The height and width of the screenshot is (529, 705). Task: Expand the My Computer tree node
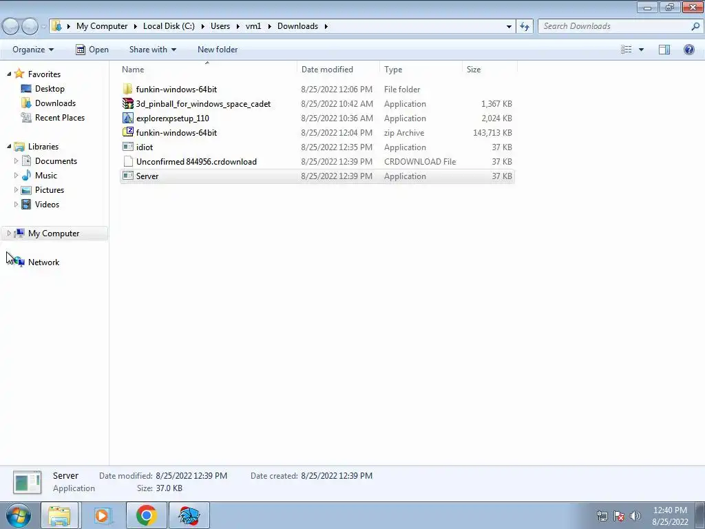click(9, 233)
